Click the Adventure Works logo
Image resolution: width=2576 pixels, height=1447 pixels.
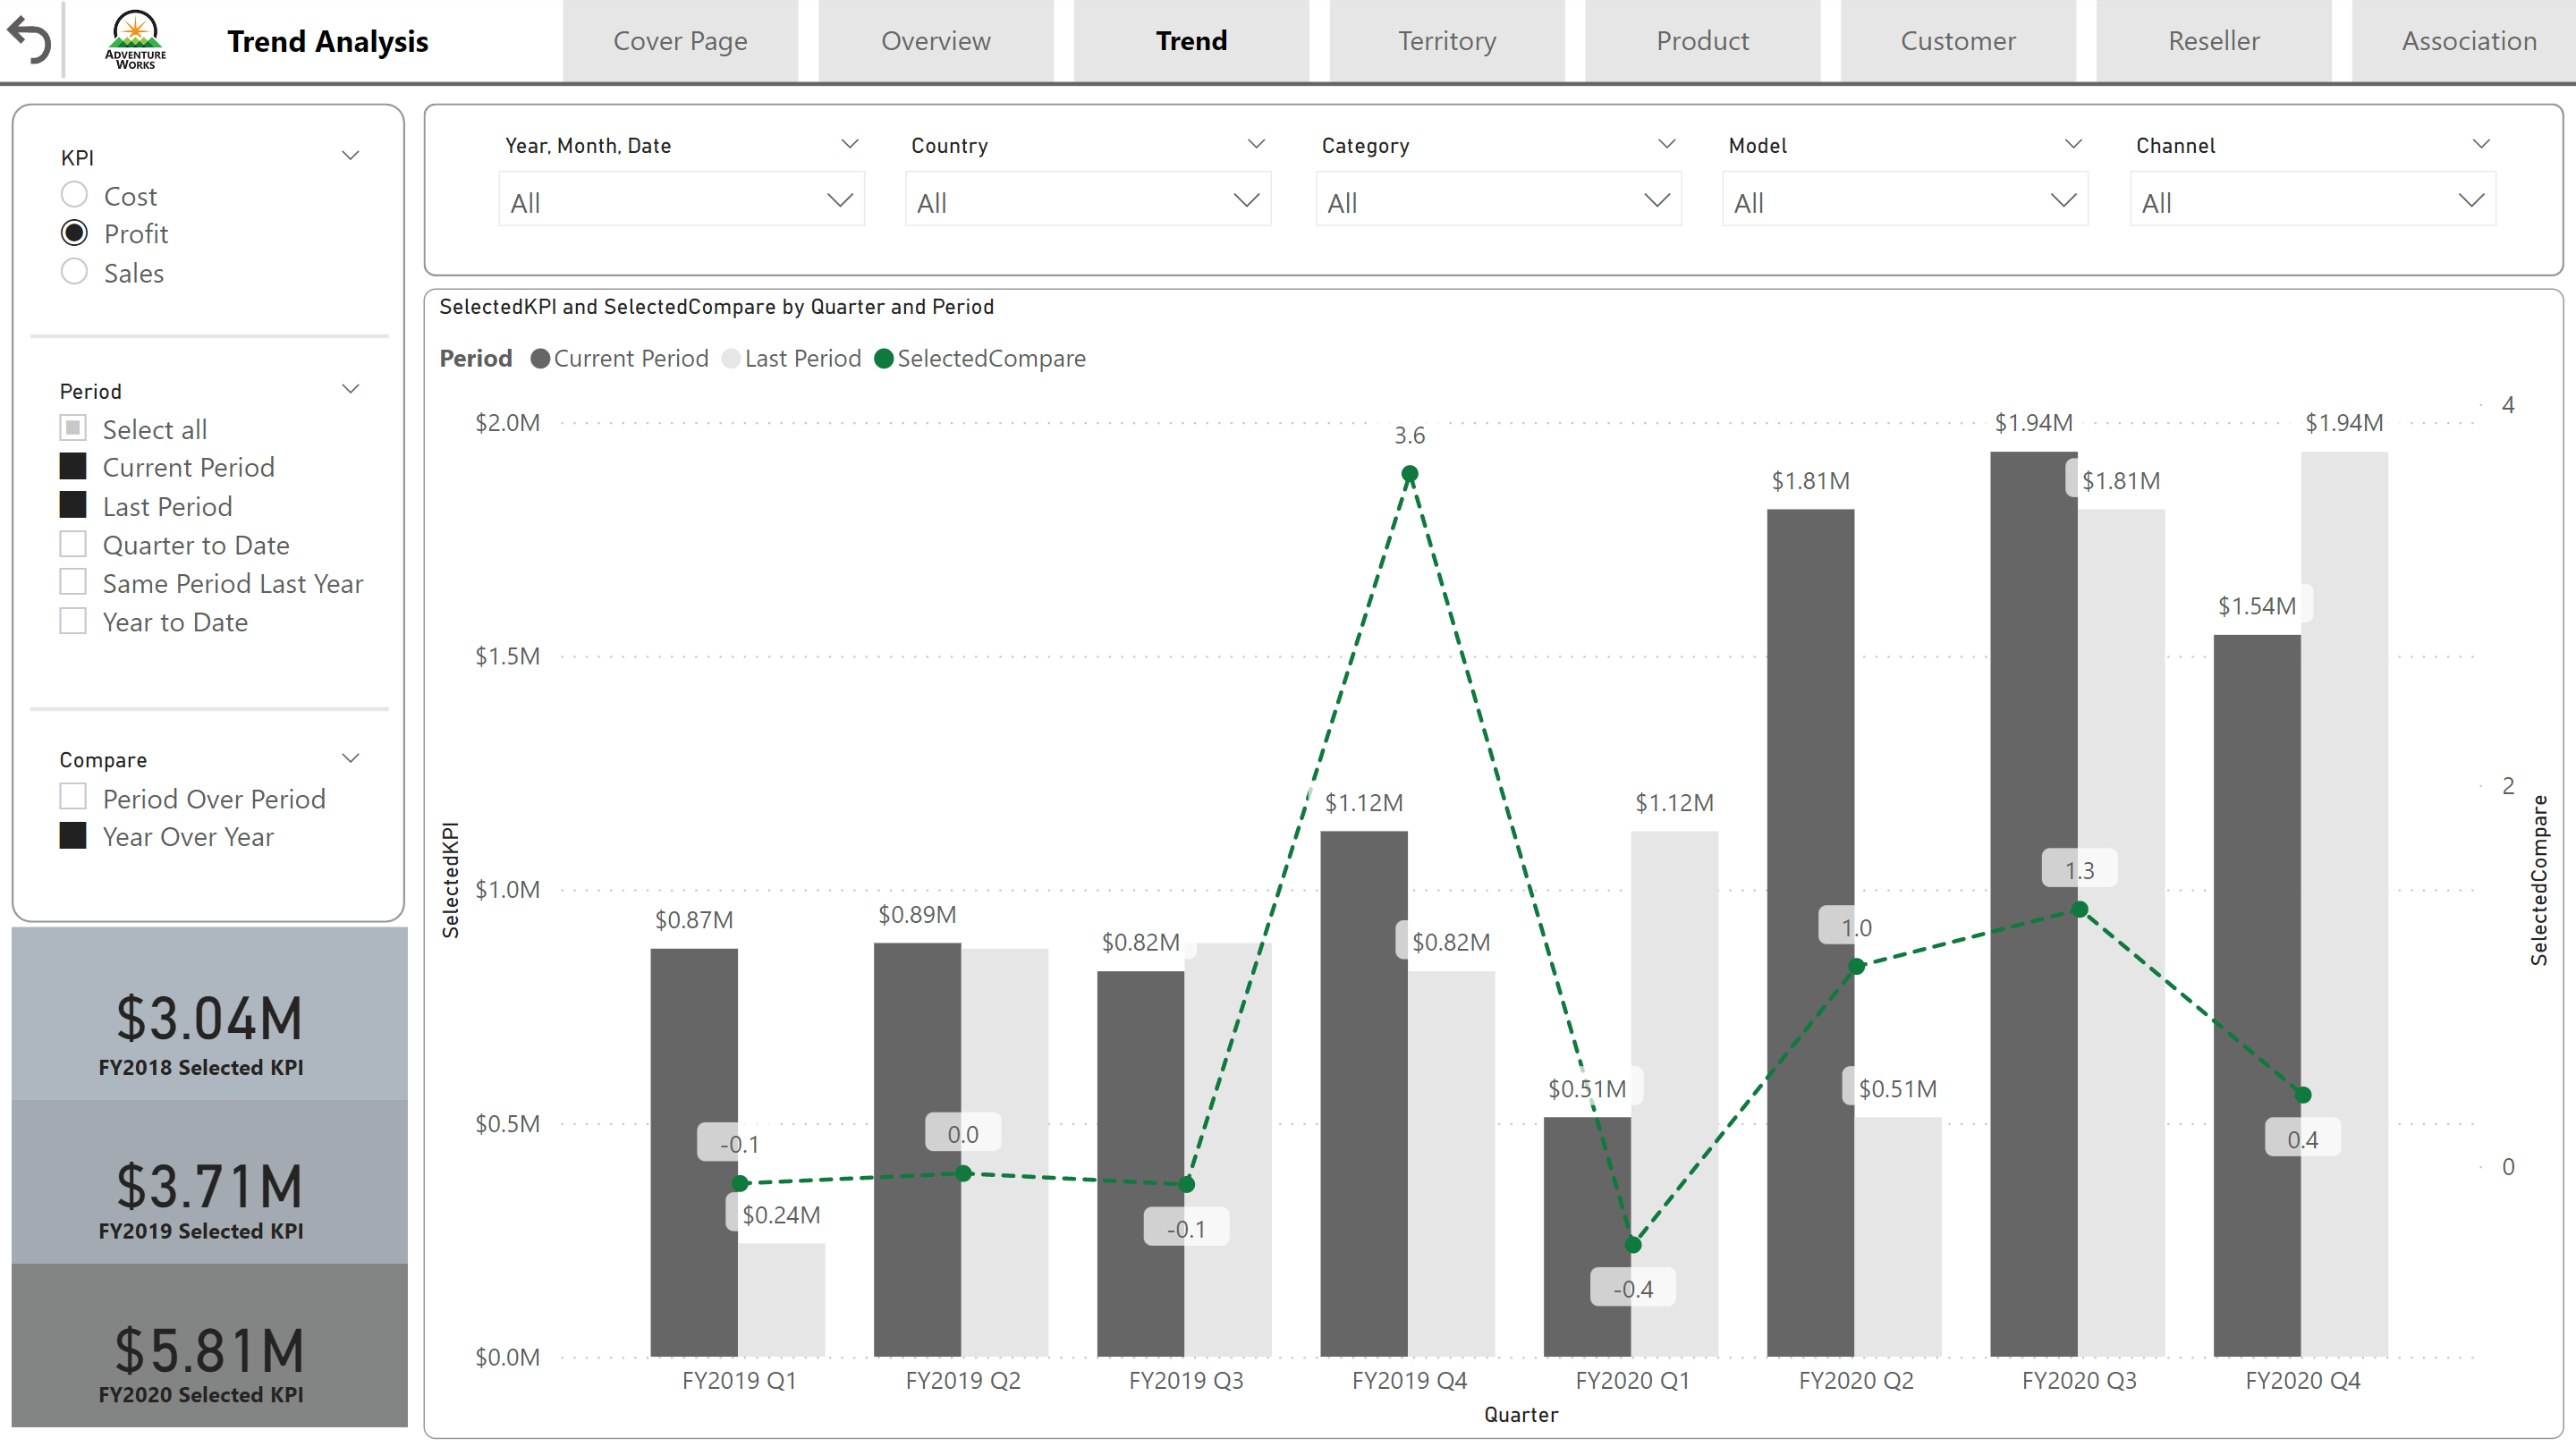(x=135, y=40)
